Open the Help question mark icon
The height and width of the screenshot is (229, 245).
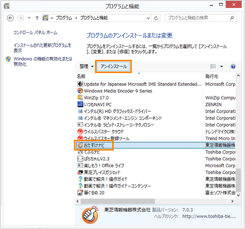233,66
